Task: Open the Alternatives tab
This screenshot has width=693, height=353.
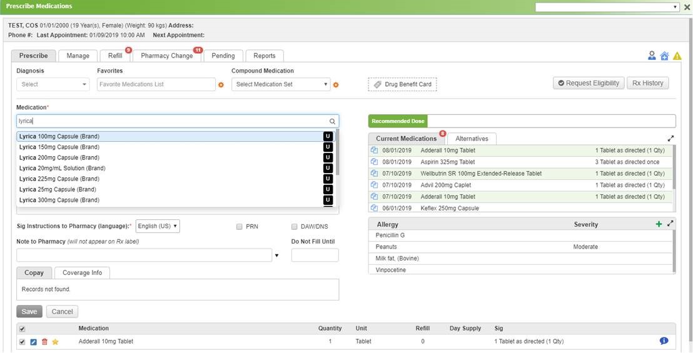Action: tap(472, 139)
